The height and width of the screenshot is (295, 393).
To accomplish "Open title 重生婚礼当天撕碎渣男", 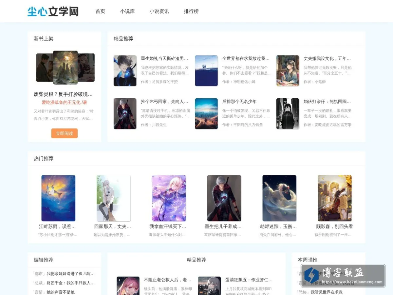I will pos(164,58).
